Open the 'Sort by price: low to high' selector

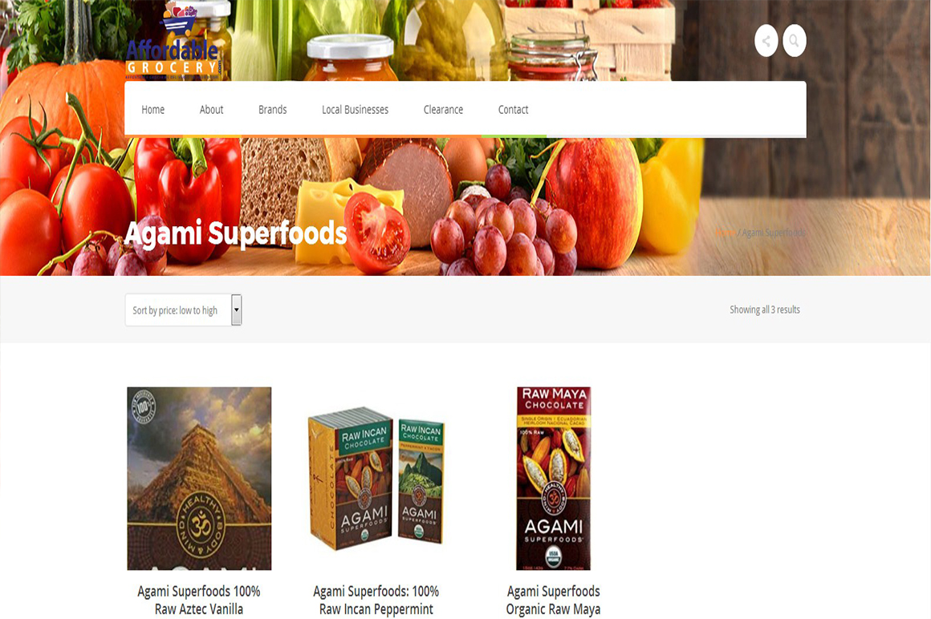(x=183, y=309)
